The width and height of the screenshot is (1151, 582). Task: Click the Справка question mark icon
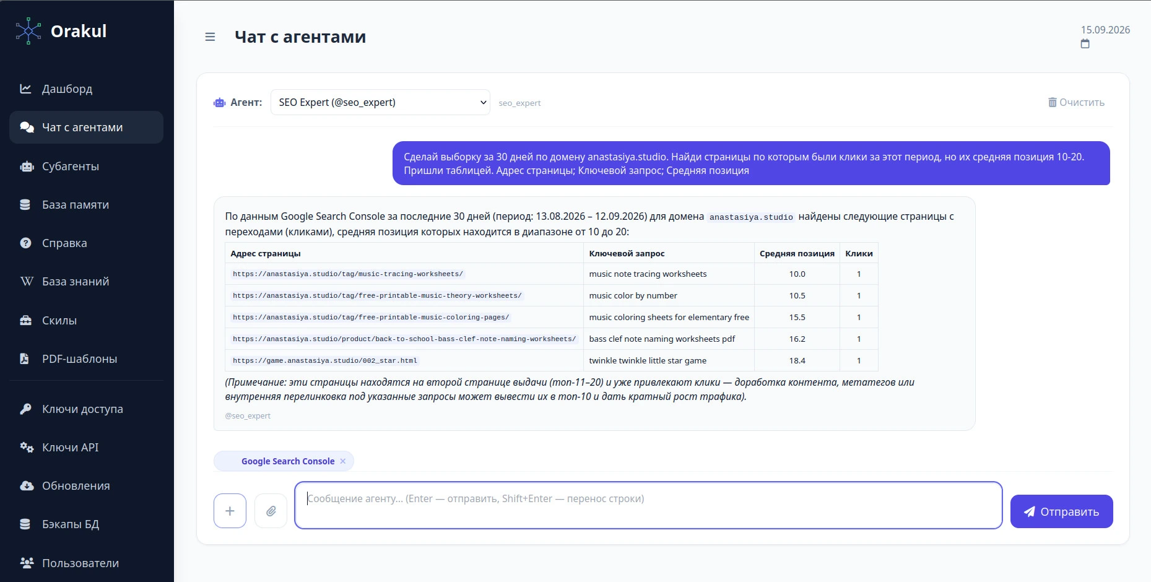[25, 243]
